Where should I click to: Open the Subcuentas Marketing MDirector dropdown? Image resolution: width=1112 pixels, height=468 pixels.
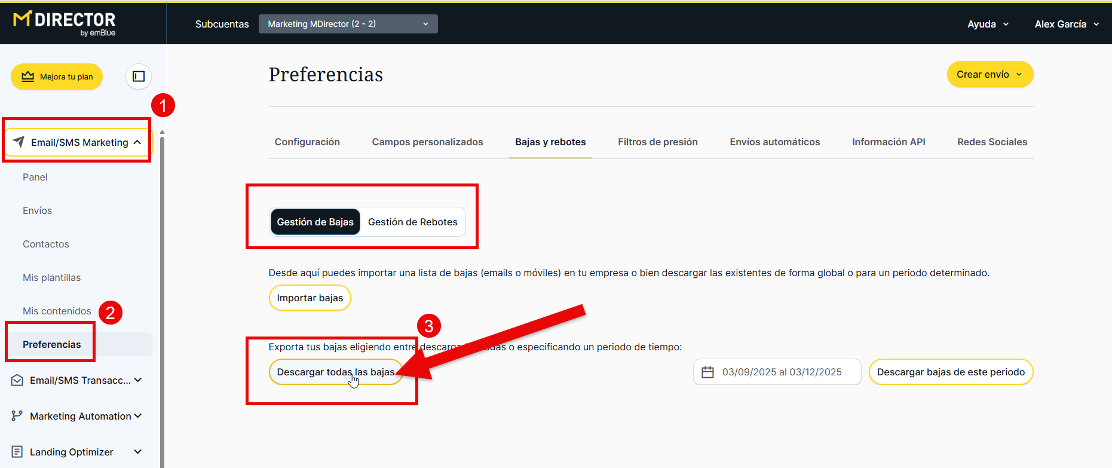coord(348,24)
